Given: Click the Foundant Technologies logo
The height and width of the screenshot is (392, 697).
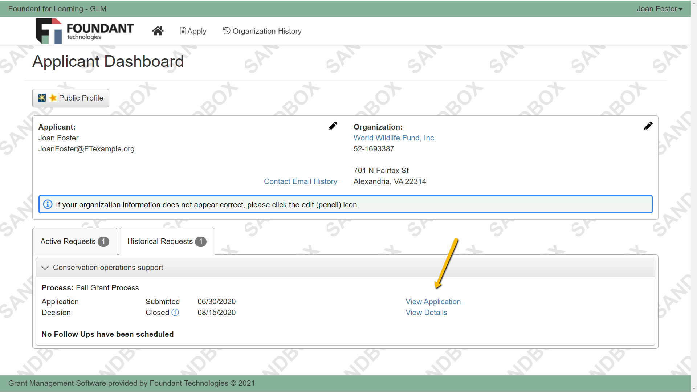Looking at the screenshot, I should click(85, 31).
